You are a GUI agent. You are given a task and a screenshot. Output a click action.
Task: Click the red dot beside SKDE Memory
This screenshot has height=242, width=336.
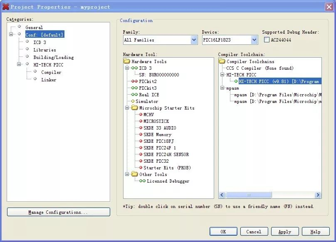[141, 134]
